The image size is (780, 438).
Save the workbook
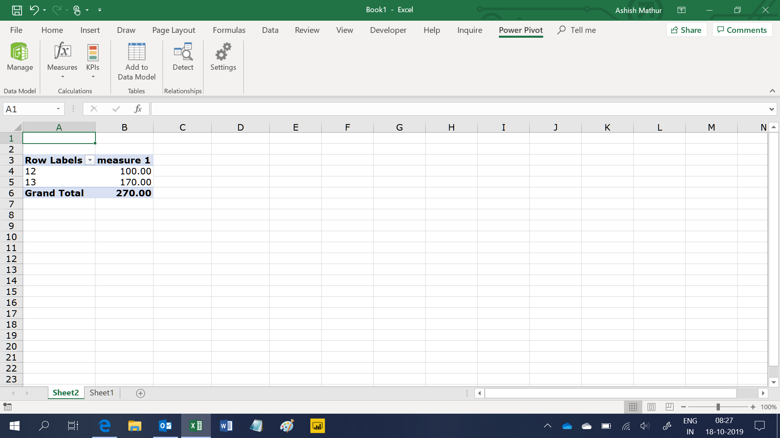pos(17,10)
